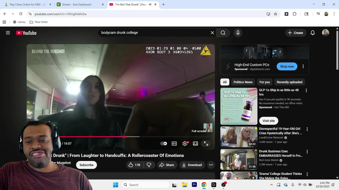Switch the player to theater mode
The height and width of the screenshot is (190, 339).
pos(195,144)
